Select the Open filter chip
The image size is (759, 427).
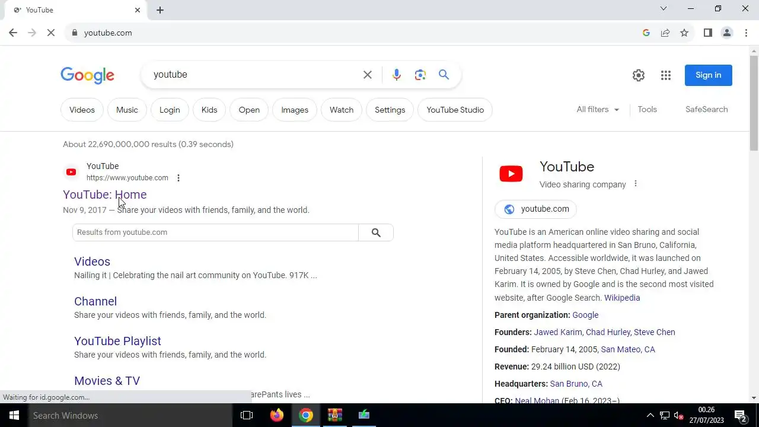point(249,110)
